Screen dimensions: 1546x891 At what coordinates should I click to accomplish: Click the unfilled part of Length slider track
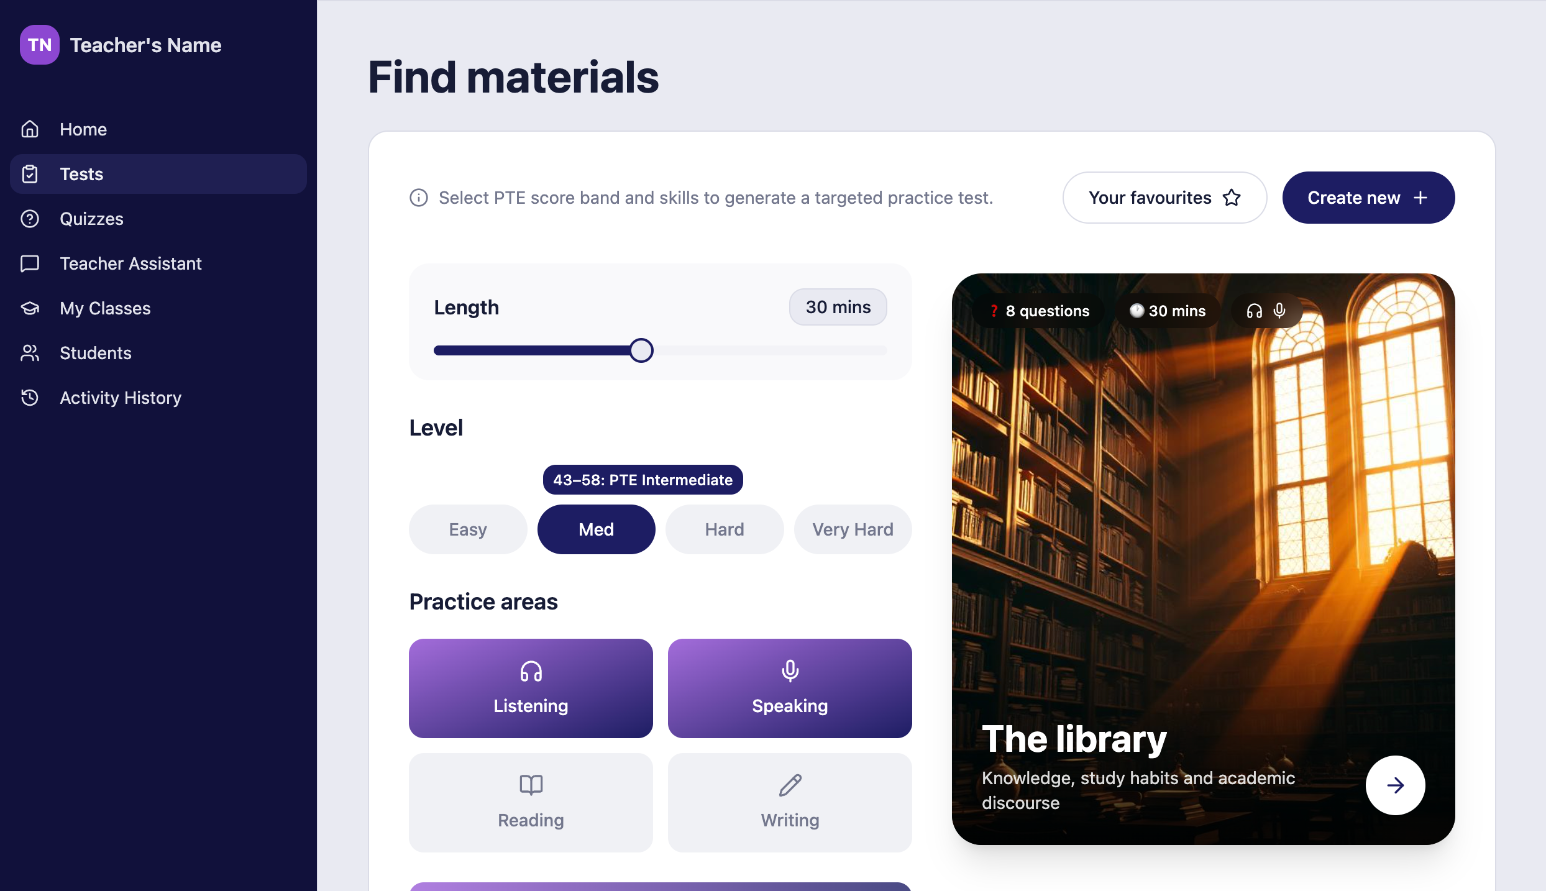pos(771,350)
